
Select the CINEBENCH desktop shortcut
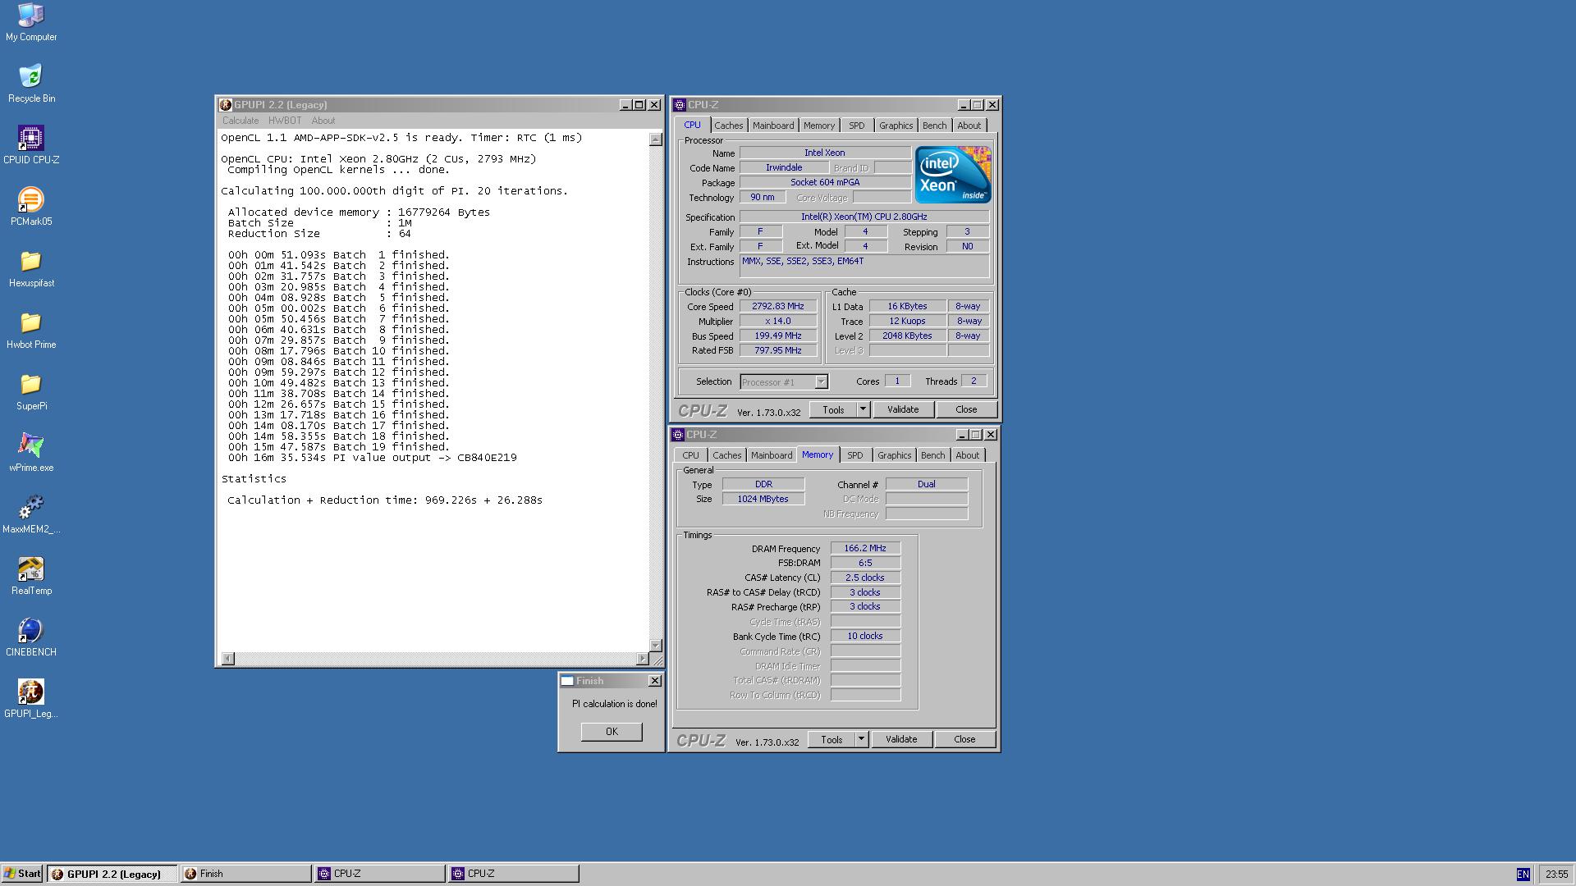pos(31,637)
